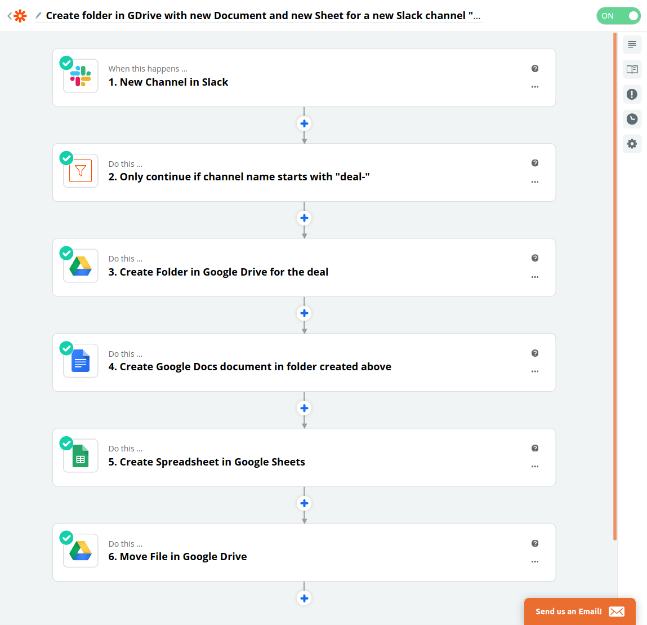Open the Zap description panel icon in the sidebar

pos(632,45)
